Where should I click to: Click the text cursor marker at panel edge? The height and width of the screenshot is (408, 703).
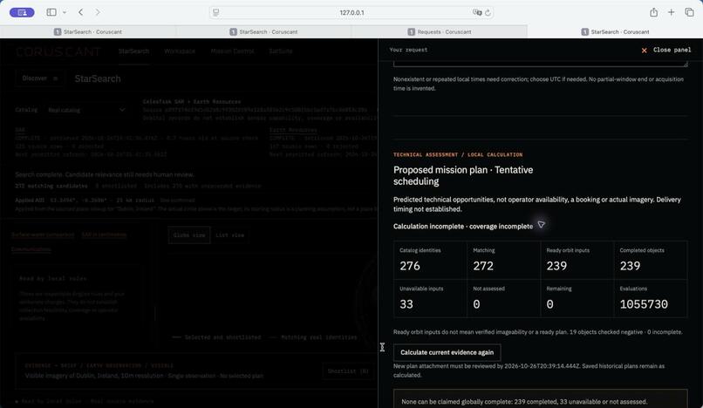382,347
